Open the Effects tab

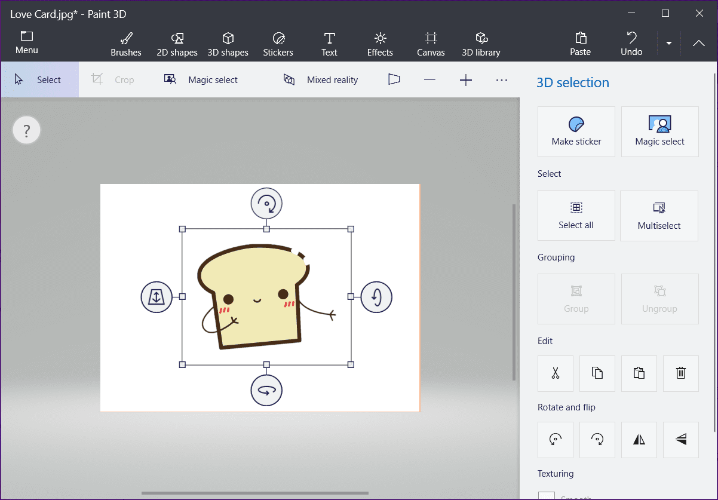point(380,45)
